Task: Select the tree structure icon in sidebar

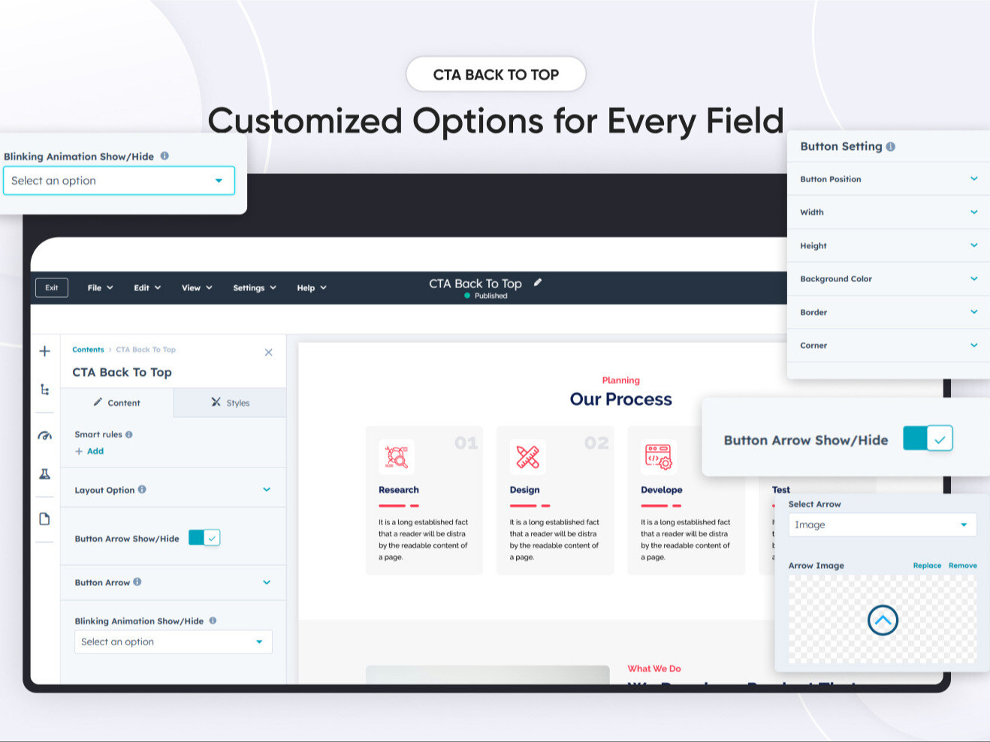Action: point(44,390)
